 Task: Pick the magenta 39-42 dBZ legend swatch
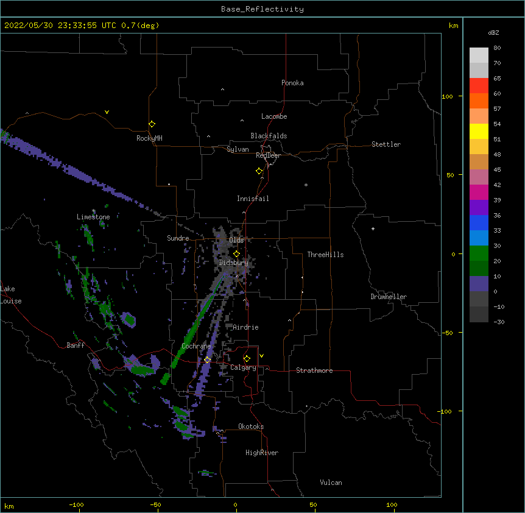tap(479, 192)
